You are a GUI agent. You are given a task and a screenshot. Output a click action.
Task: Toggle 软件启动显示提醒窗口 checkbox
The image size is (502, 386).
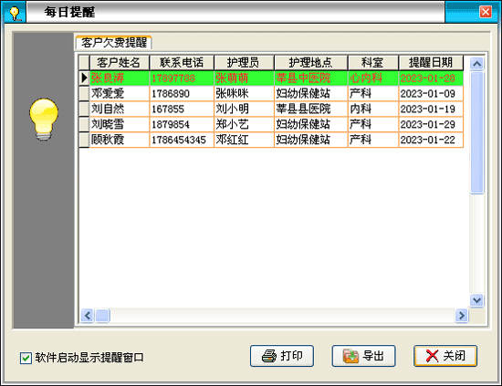26,358
